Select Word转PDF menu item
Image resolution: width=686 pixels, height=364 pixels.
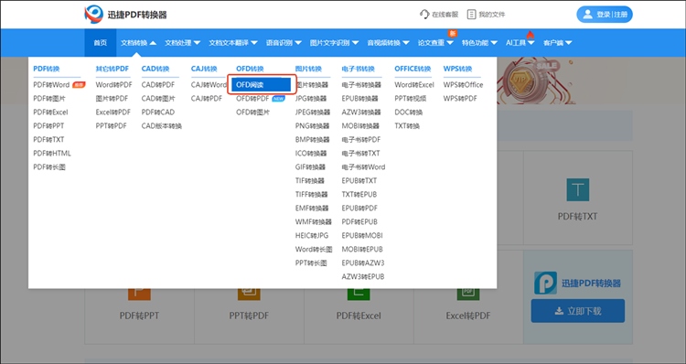pos(113,85)
